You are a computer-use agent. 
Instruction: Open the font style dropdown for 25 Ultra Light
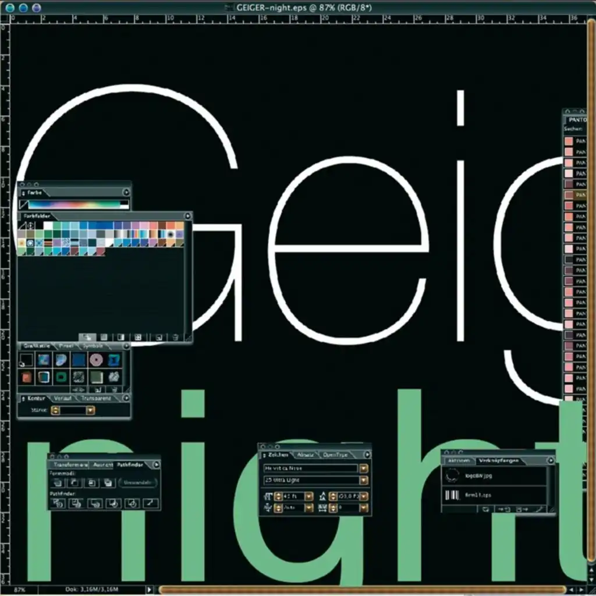pos(364,480)
